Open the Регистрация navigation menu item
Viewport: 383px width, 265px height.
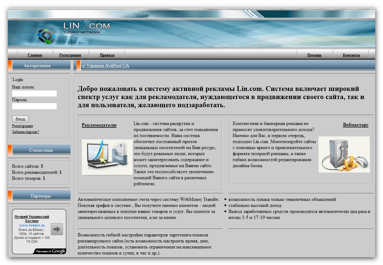point(70,55)
